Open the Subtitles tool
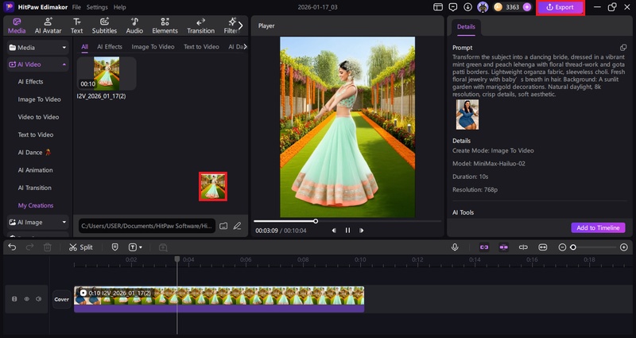 (104, 26)
